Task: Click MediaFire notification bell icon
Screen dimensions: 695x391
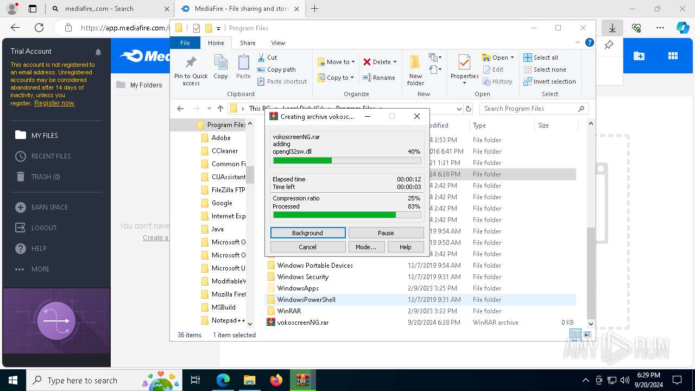Action: click(98, 52)
